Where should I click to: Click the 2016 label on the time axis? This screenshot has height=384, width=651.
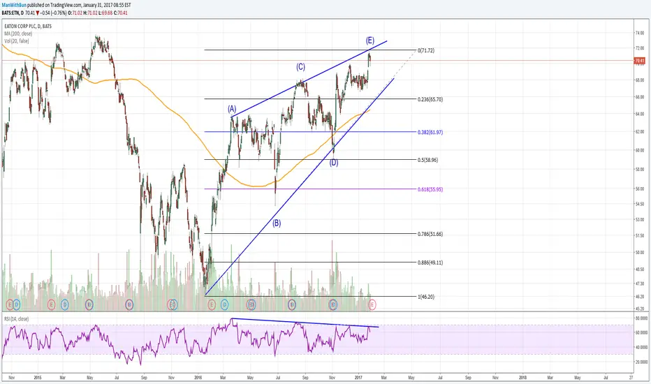coord(198,378)
